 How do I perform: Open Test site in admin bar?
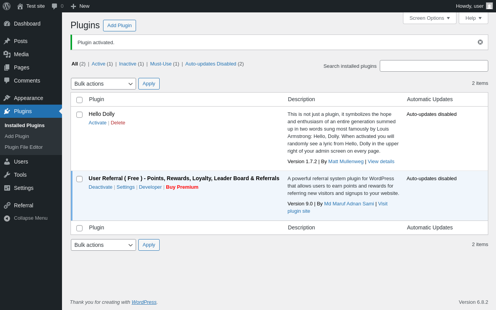[x=31, y=6]
